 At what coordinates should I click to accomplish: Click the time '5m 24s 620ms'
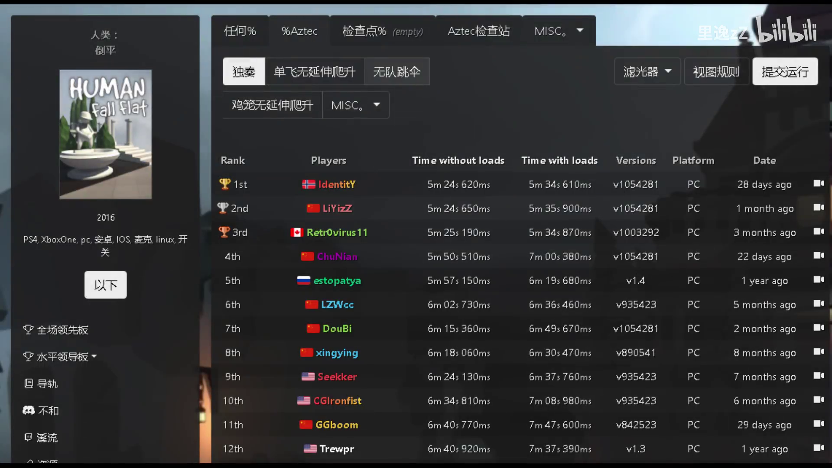pos(459,184)
